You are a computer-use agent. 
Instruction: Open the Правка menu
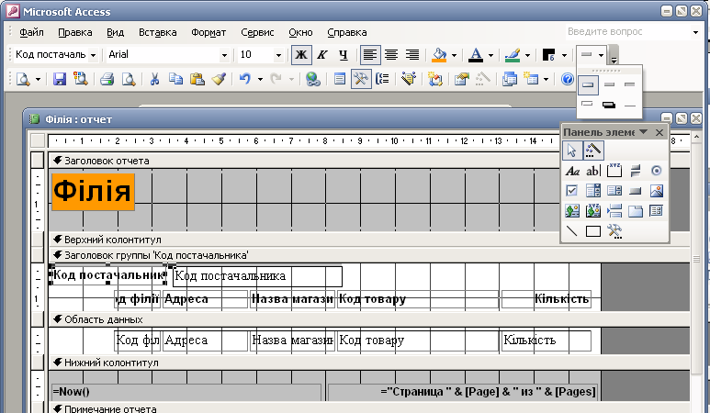(x=75, y=32)
